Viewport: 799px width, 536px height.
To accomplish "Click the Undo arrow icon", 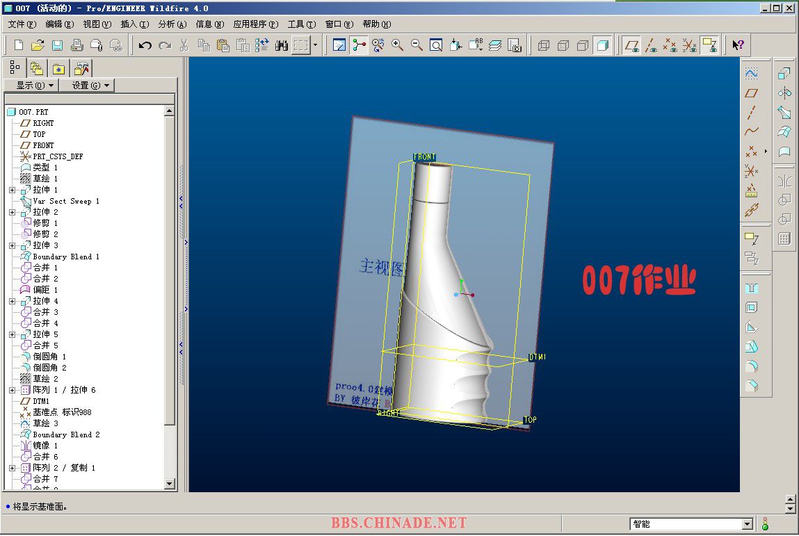I will click(145, 45).
